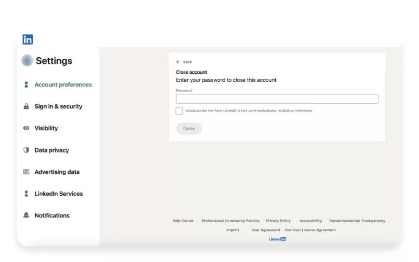The width and height of the screenshot is (419, 262).
Task: Switch to Data privacy settings
Action: tap(52, 150)
